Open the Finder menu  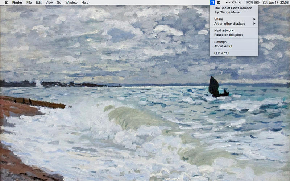coord(17,3)
